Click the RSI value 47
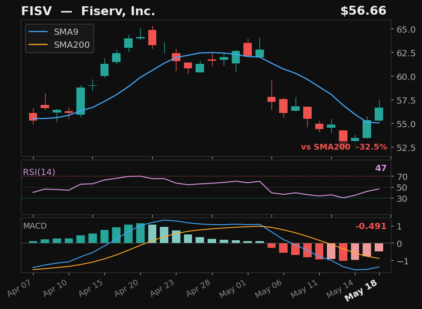Image resolution: width=422 pixels, height=309 pixels. 381,168
